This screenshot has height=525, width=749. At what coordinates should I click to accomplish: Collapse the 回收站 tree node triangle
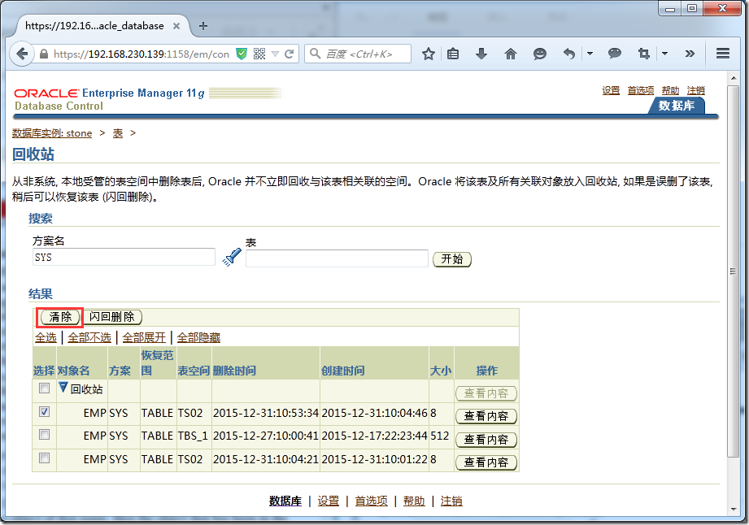(x=63, y=388)
